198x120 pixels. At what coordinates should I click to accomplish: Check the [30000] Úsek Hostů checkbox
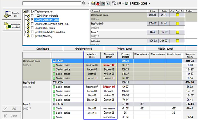coord(32,28)
